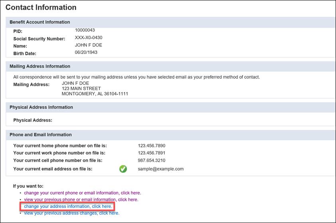Click the home phone number 123.456.7890
This screenshot has width=336, height=223.
click(x=152, y=146)
